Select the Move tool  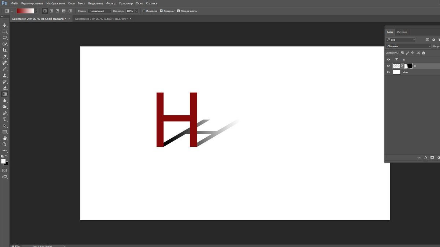[x=5, y=25]
